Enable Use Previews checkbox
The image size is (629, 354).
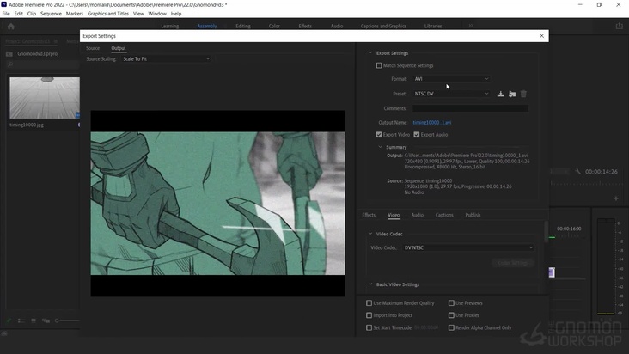pos(451,303)
